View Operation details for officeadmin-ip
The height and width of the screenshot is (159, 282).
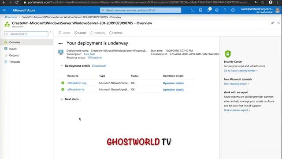click(x=173, y=90)
